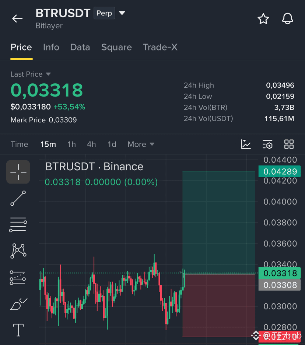
Task: Select the crosshair cursor tool
Action: point(18,172)
